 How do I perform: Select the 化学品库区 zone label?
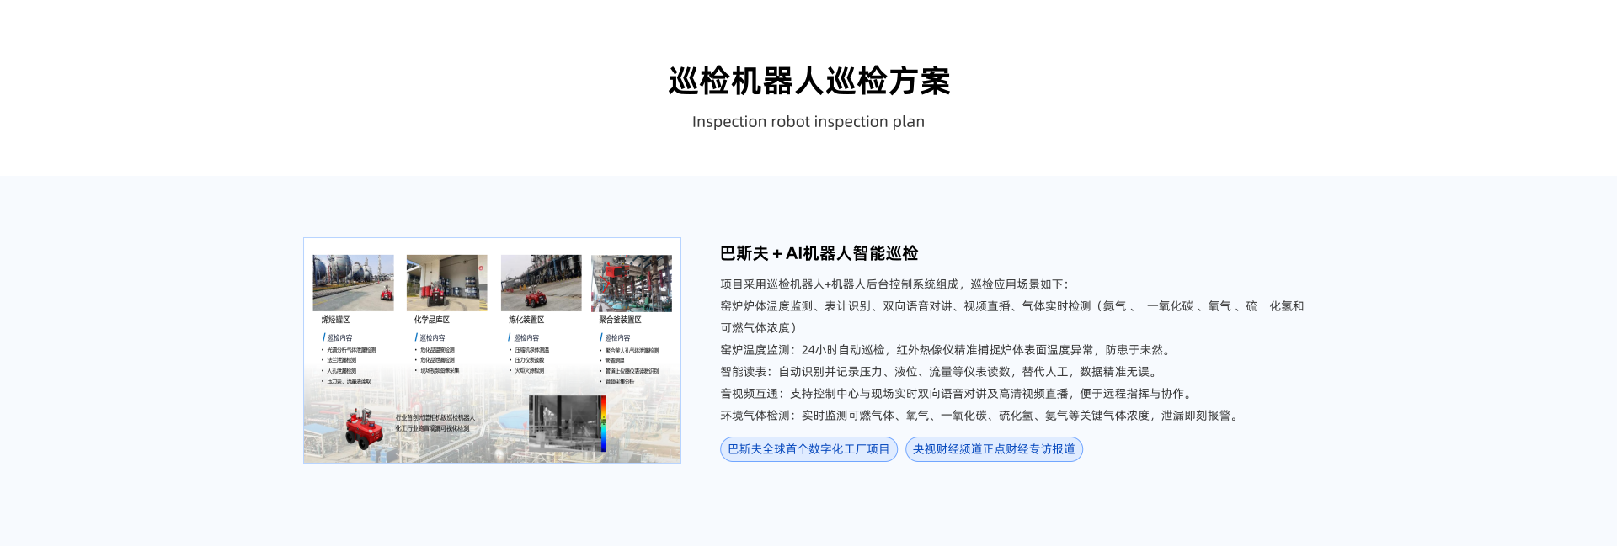click(431, 320)
